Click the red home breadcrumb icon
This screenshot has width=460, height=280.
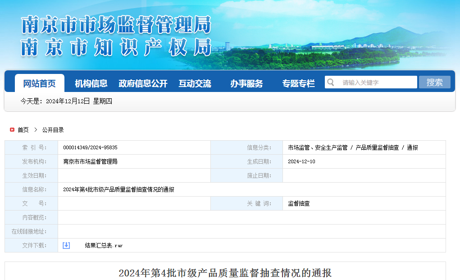[12, 130]
